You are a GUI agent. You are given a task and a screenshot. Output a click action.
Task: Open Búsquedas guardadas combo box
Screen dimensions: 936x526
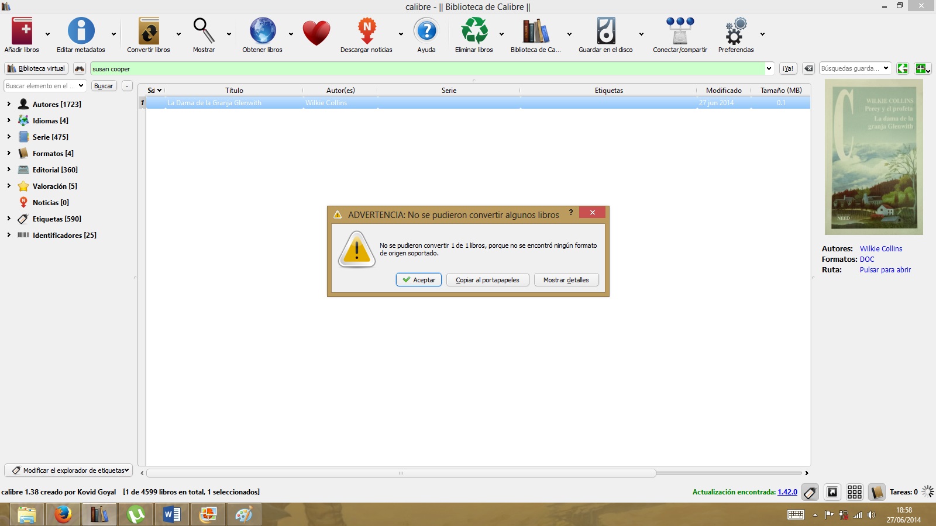(x=855, y=68)
